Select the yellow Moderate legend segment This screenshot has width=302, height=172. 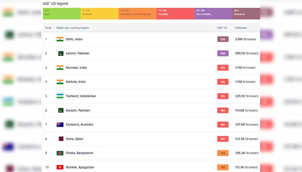(x=100, y=13)
